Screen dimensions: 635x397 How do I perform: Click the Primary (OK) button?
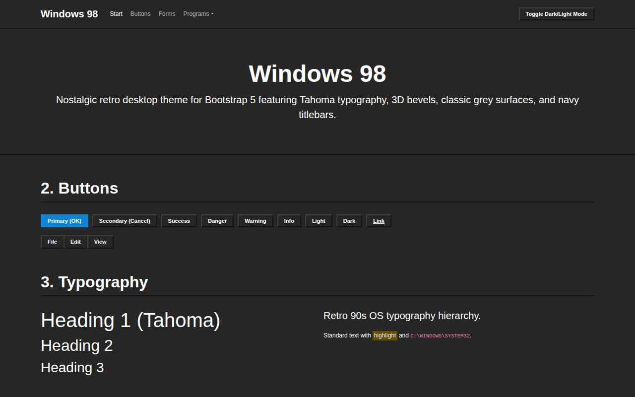64,221
